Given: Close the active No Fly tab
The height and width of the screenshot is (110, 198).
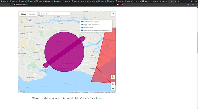Looking at the screenshot, I should pos(175,1).
